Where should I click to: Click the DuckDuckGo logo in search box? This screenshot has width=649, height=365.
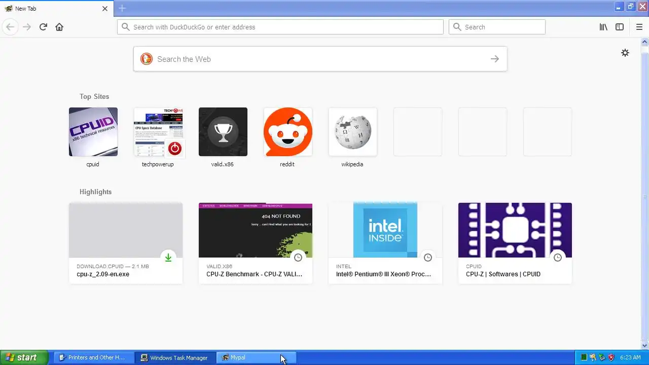tap(146, 59)
